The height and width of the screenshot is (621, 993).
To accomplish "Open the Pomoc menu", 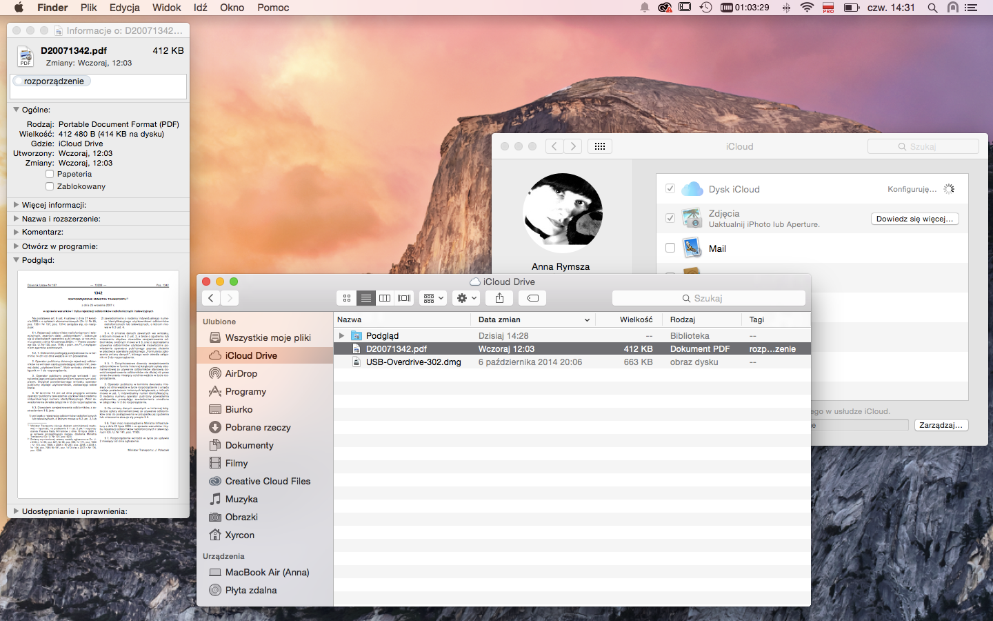I will click(x=273, y=8).
